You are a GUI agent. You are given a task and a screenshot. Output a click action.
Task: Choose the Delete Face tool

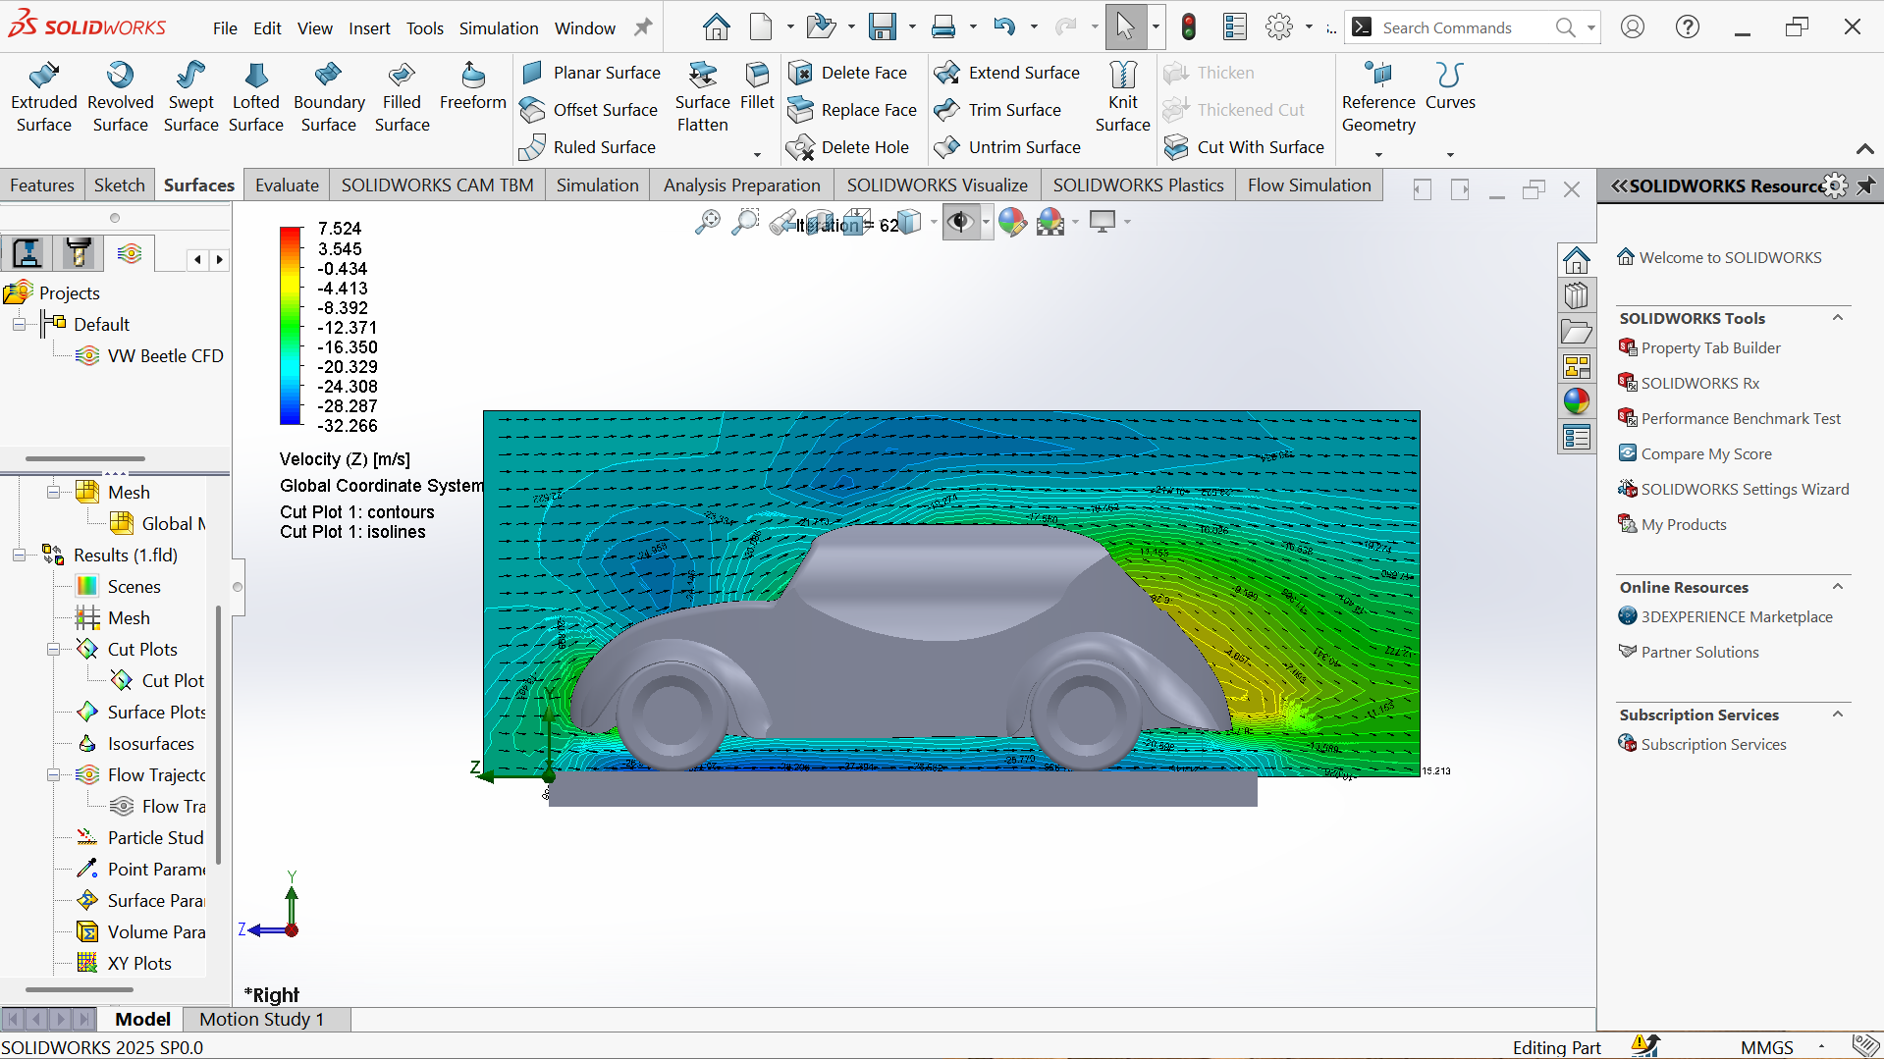click(848, 73)
